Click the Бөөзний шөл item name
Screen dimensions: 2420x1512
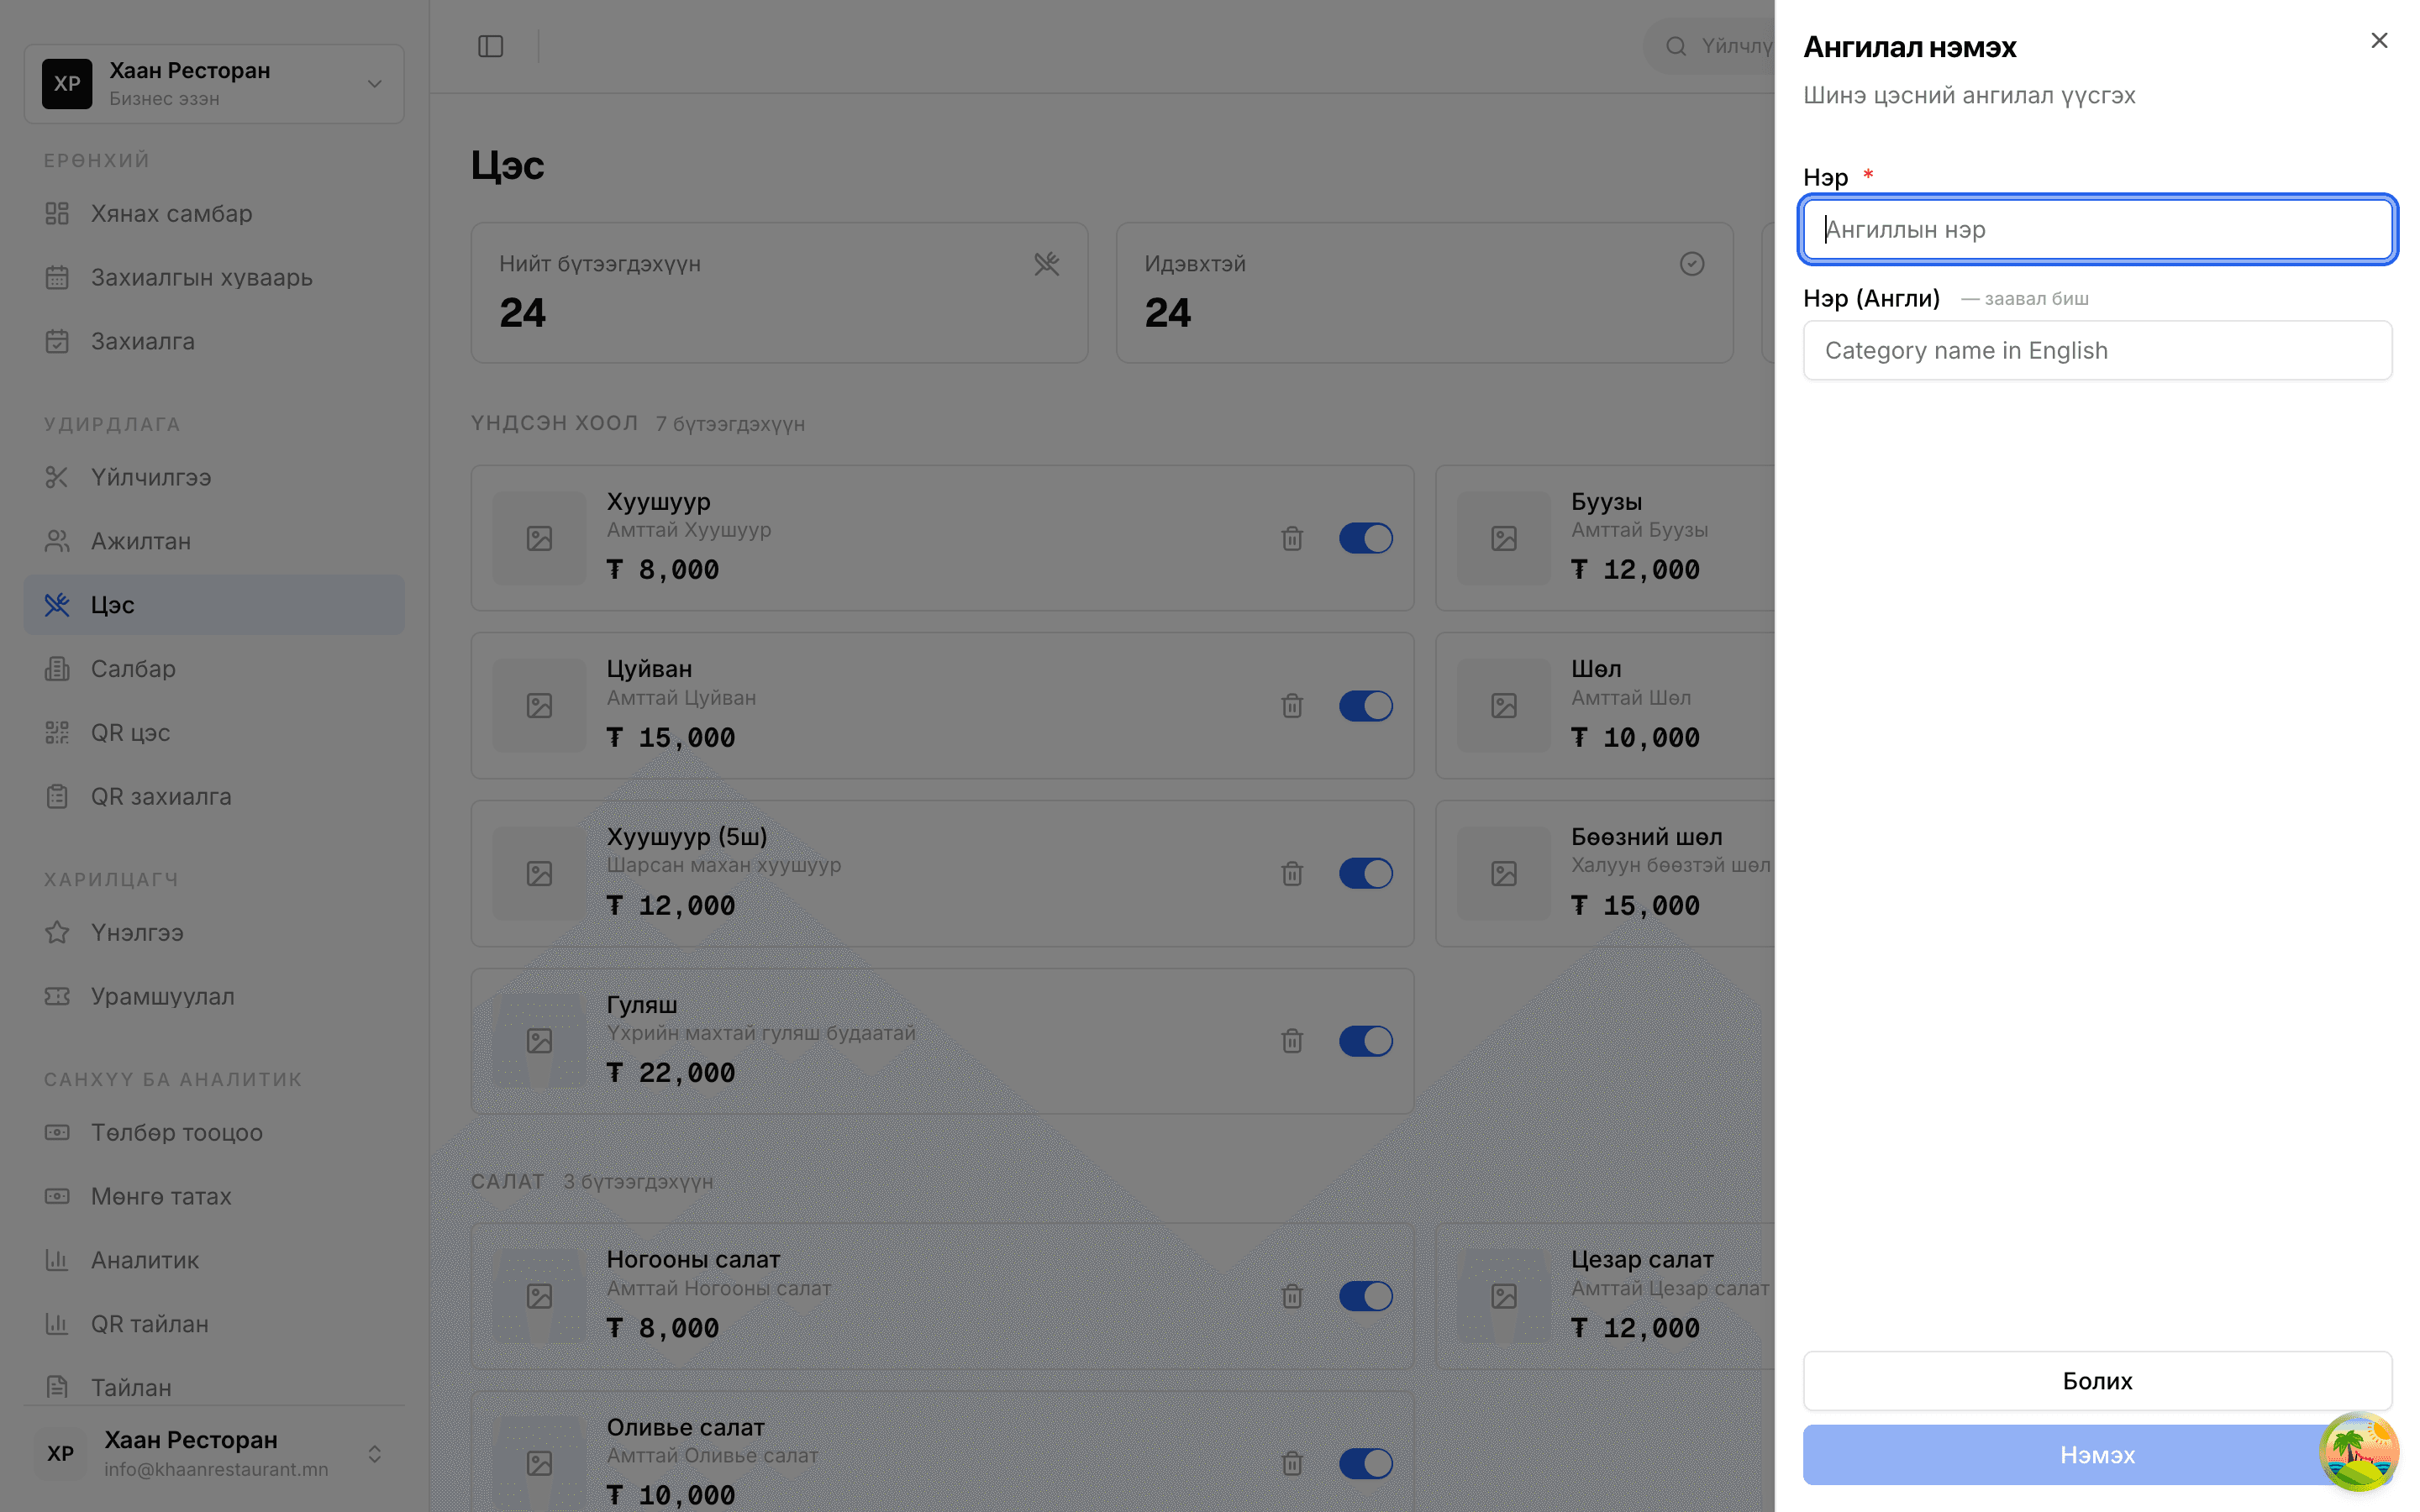tap(1646, 836)
